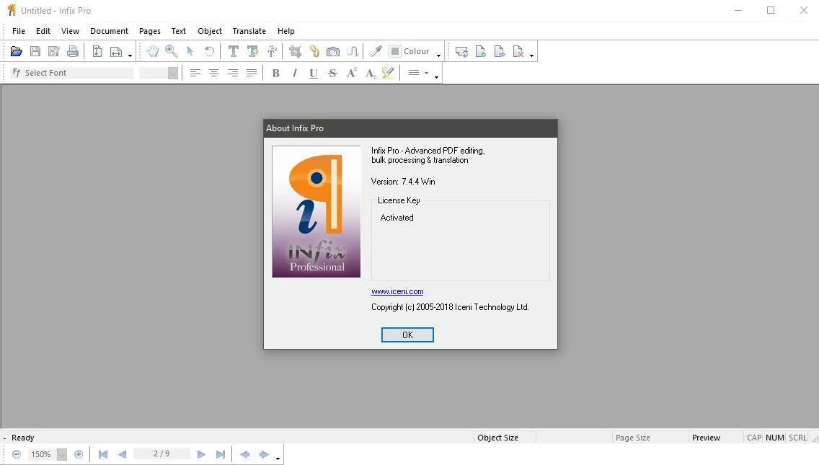Viewport: 819px width, 465px height.
Task: Open the www.iceni.com link
Action: [397, 291]
